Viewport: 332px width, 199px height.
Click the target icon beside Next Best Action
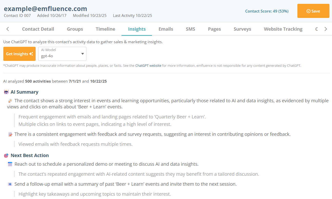6,156
